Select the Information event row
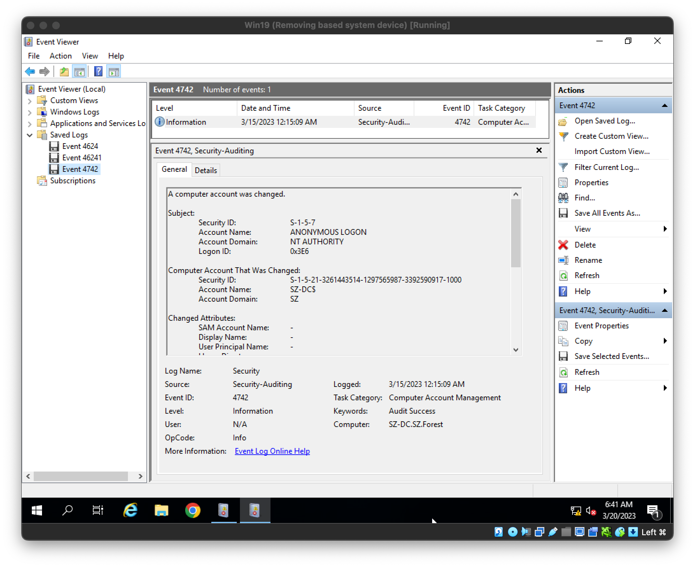The image size is (695, 567). click(345, 122)
